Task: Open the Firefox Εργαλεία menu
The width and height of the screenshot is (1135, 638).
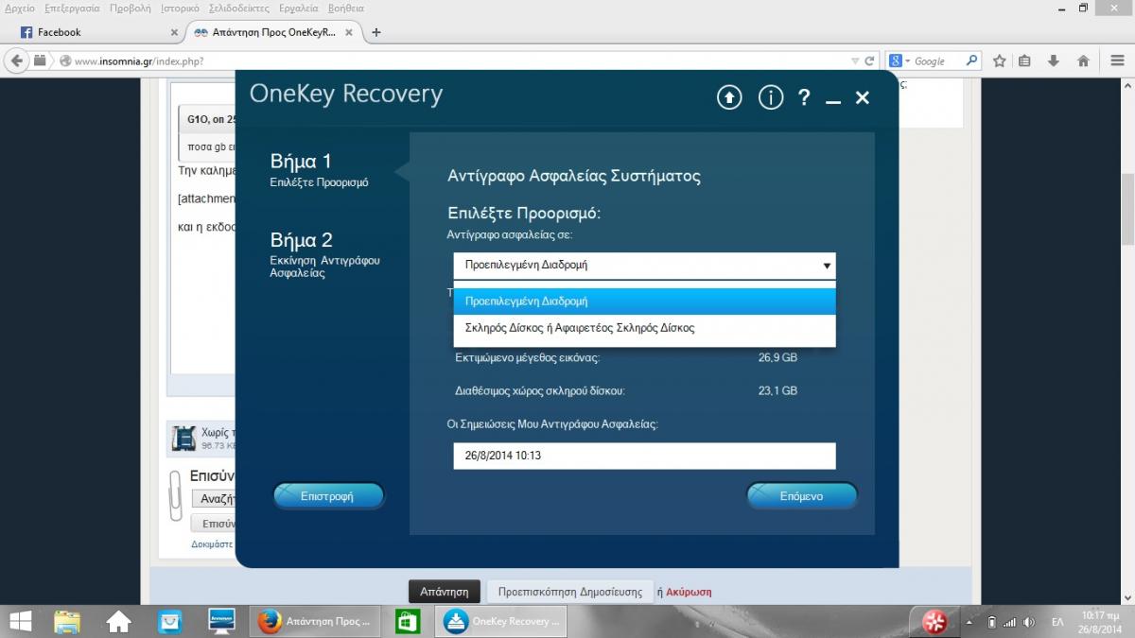Action: coord(299,8)
